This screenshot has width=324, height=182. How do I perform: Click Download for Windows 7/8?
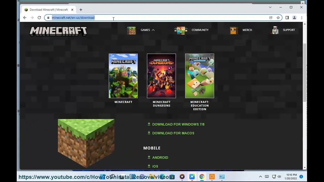(x=178, y=124)
